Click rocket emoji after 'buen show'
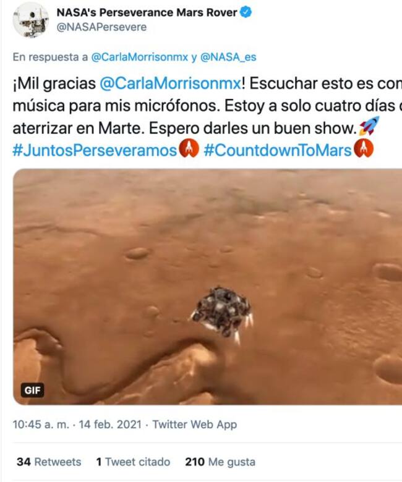Viewport: 402px width, 482px height. pyautogui.click(x=369, y=126)
